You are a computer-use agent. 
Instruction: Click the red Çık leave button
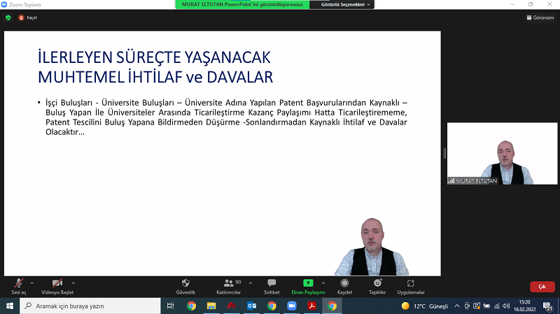pyautogui.click(x=542, y=287)
